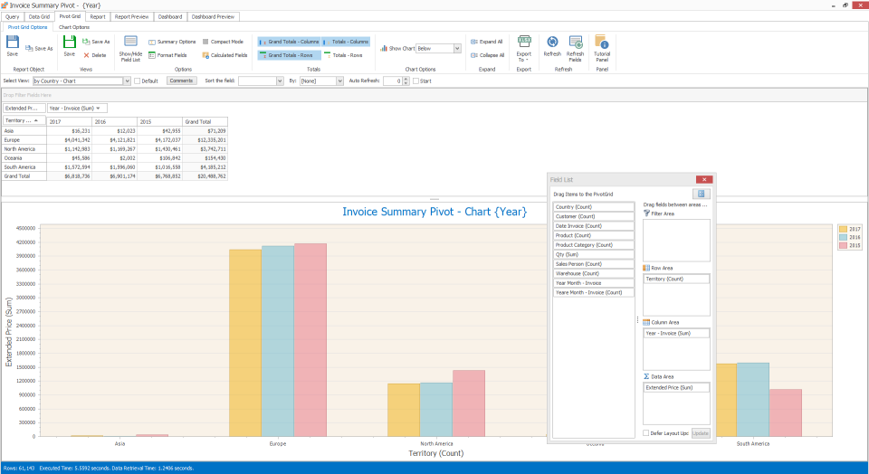Toggle Totals - Columns

346,42
